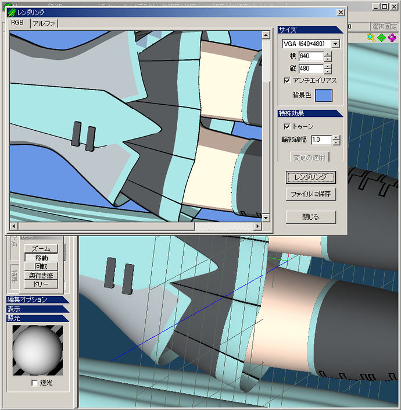Screen dimensions: 401x410
Task: Close the render dialog with 閉じる
Action: pyautogui.click(x=311, y=217)
